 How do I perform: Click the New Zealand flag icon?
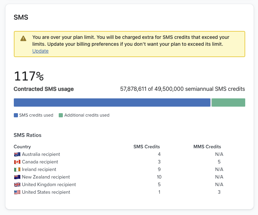click(17, 177)
